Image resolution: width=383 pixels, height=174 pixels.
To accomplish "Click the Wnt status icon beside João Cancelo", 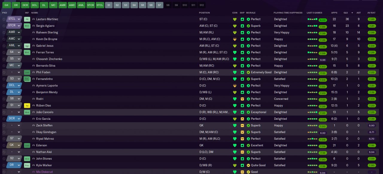I will pyautogui.click(x=27, y=112).
